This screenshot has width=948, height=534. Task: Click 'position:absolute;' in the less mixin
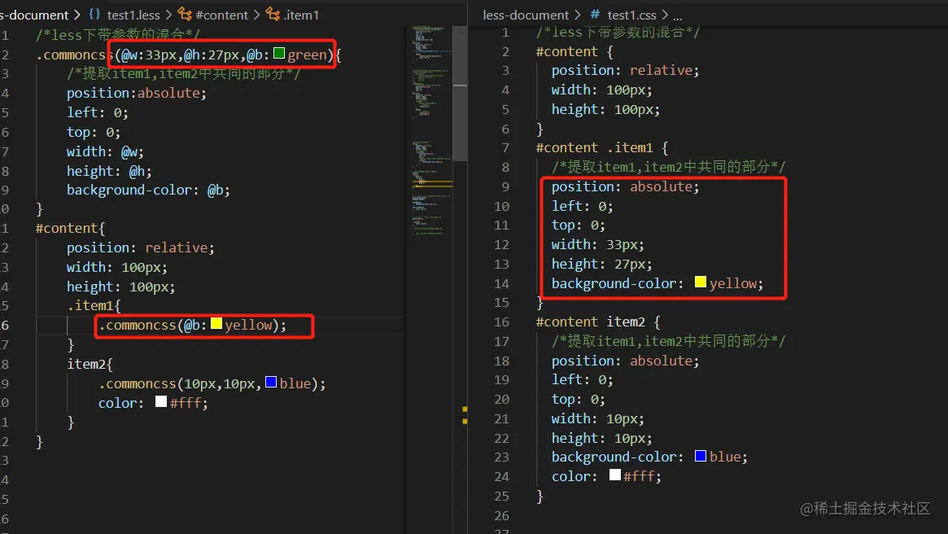pos(137,93)
